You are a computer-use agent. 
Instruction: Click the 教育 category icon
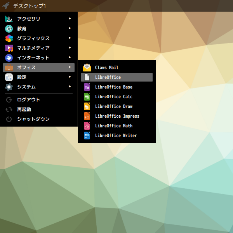(9, 29)
